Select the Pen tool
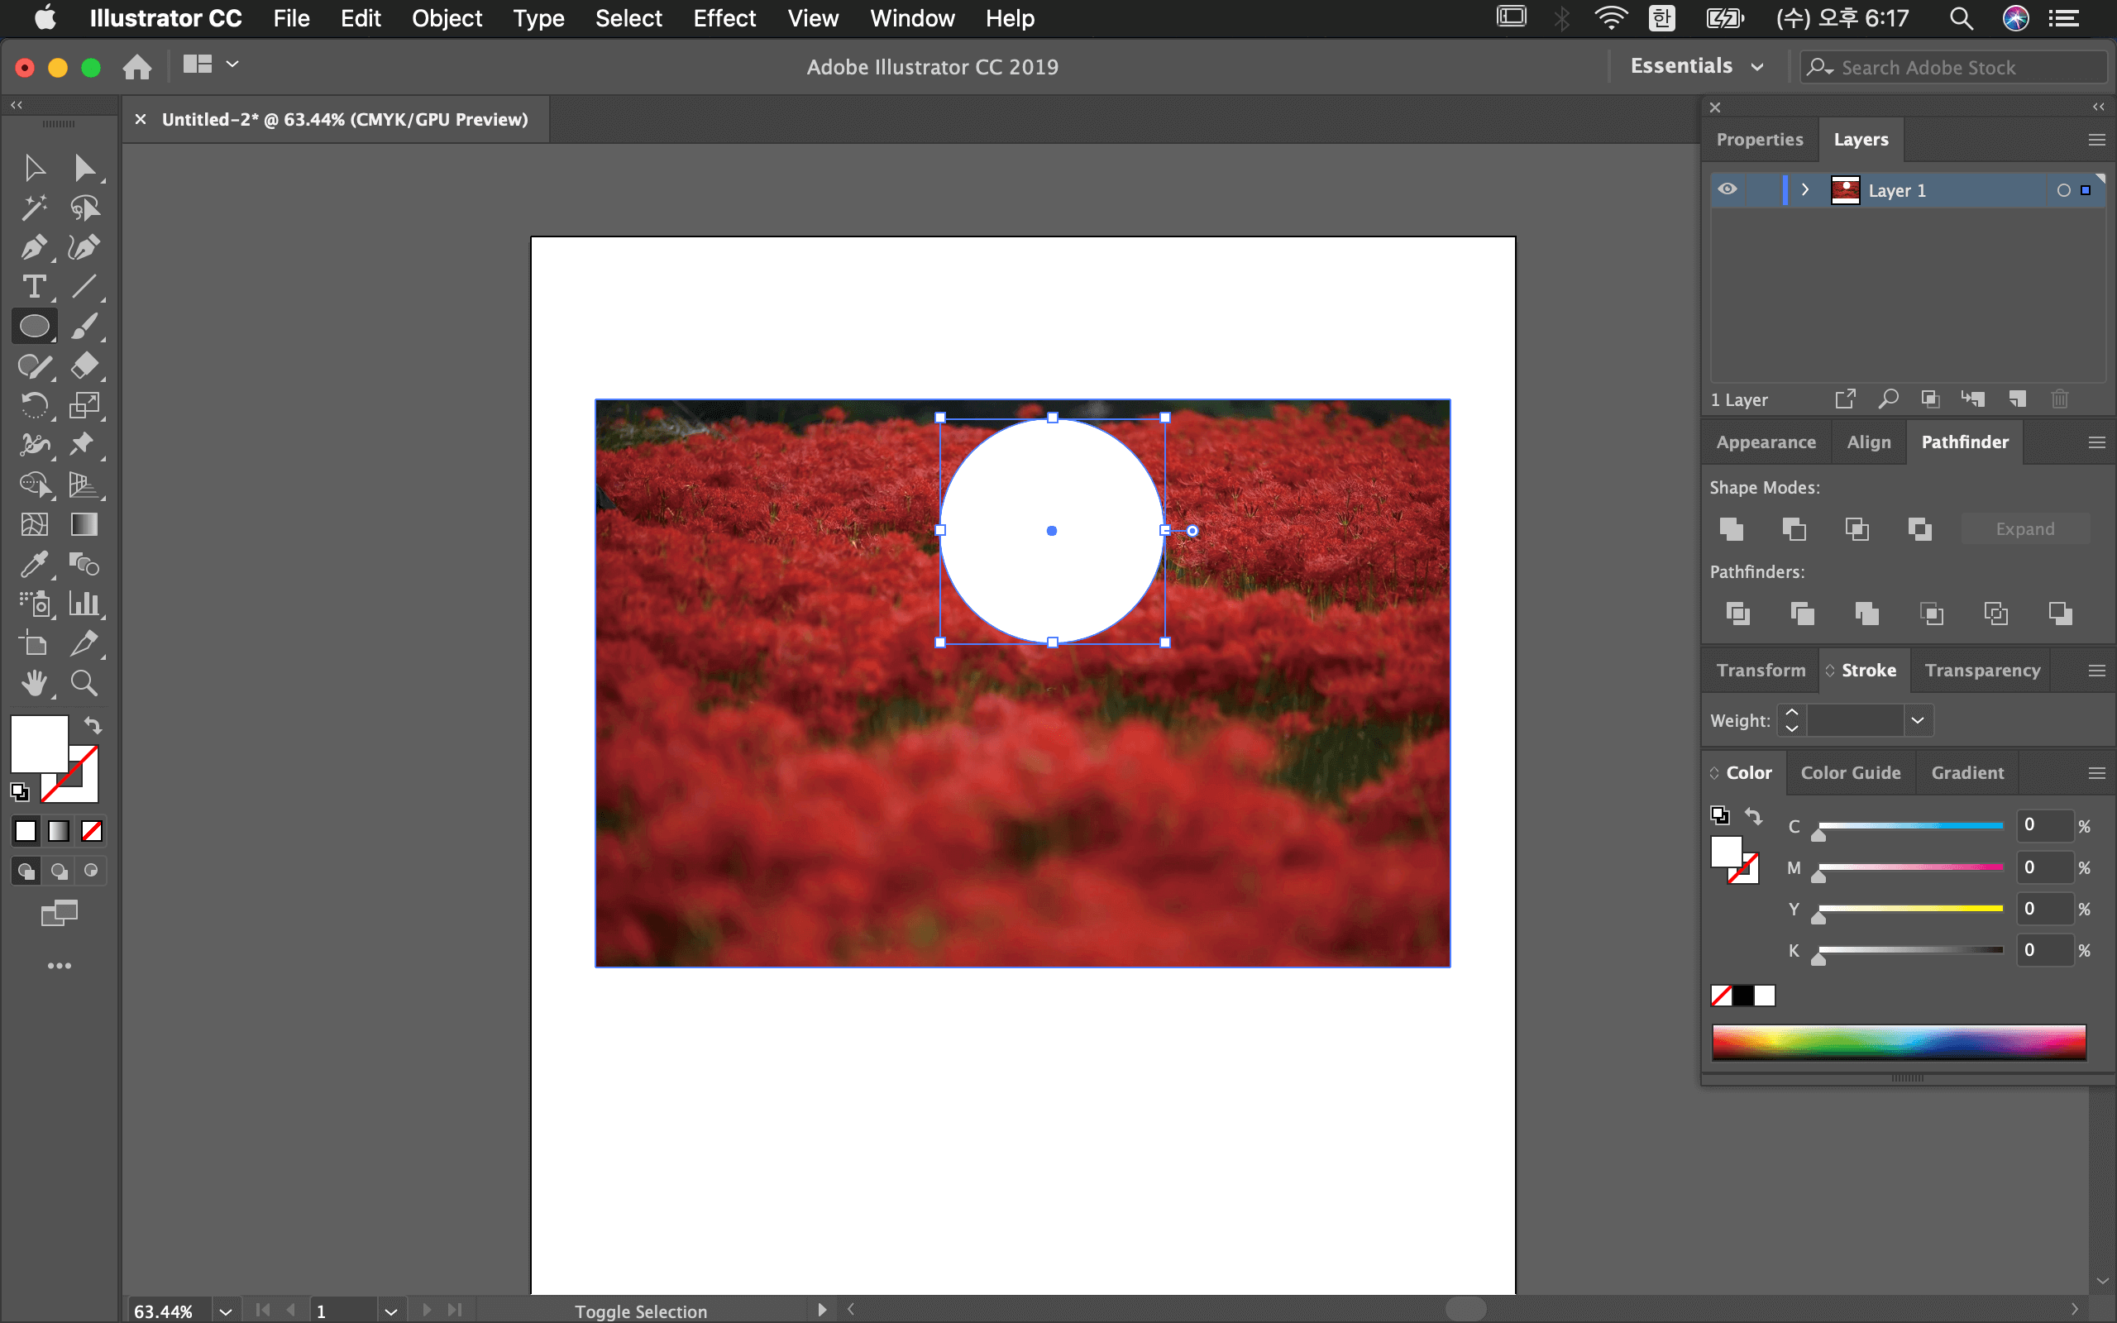Viewport: 2117px width, 1323px height. pos(33,247)
